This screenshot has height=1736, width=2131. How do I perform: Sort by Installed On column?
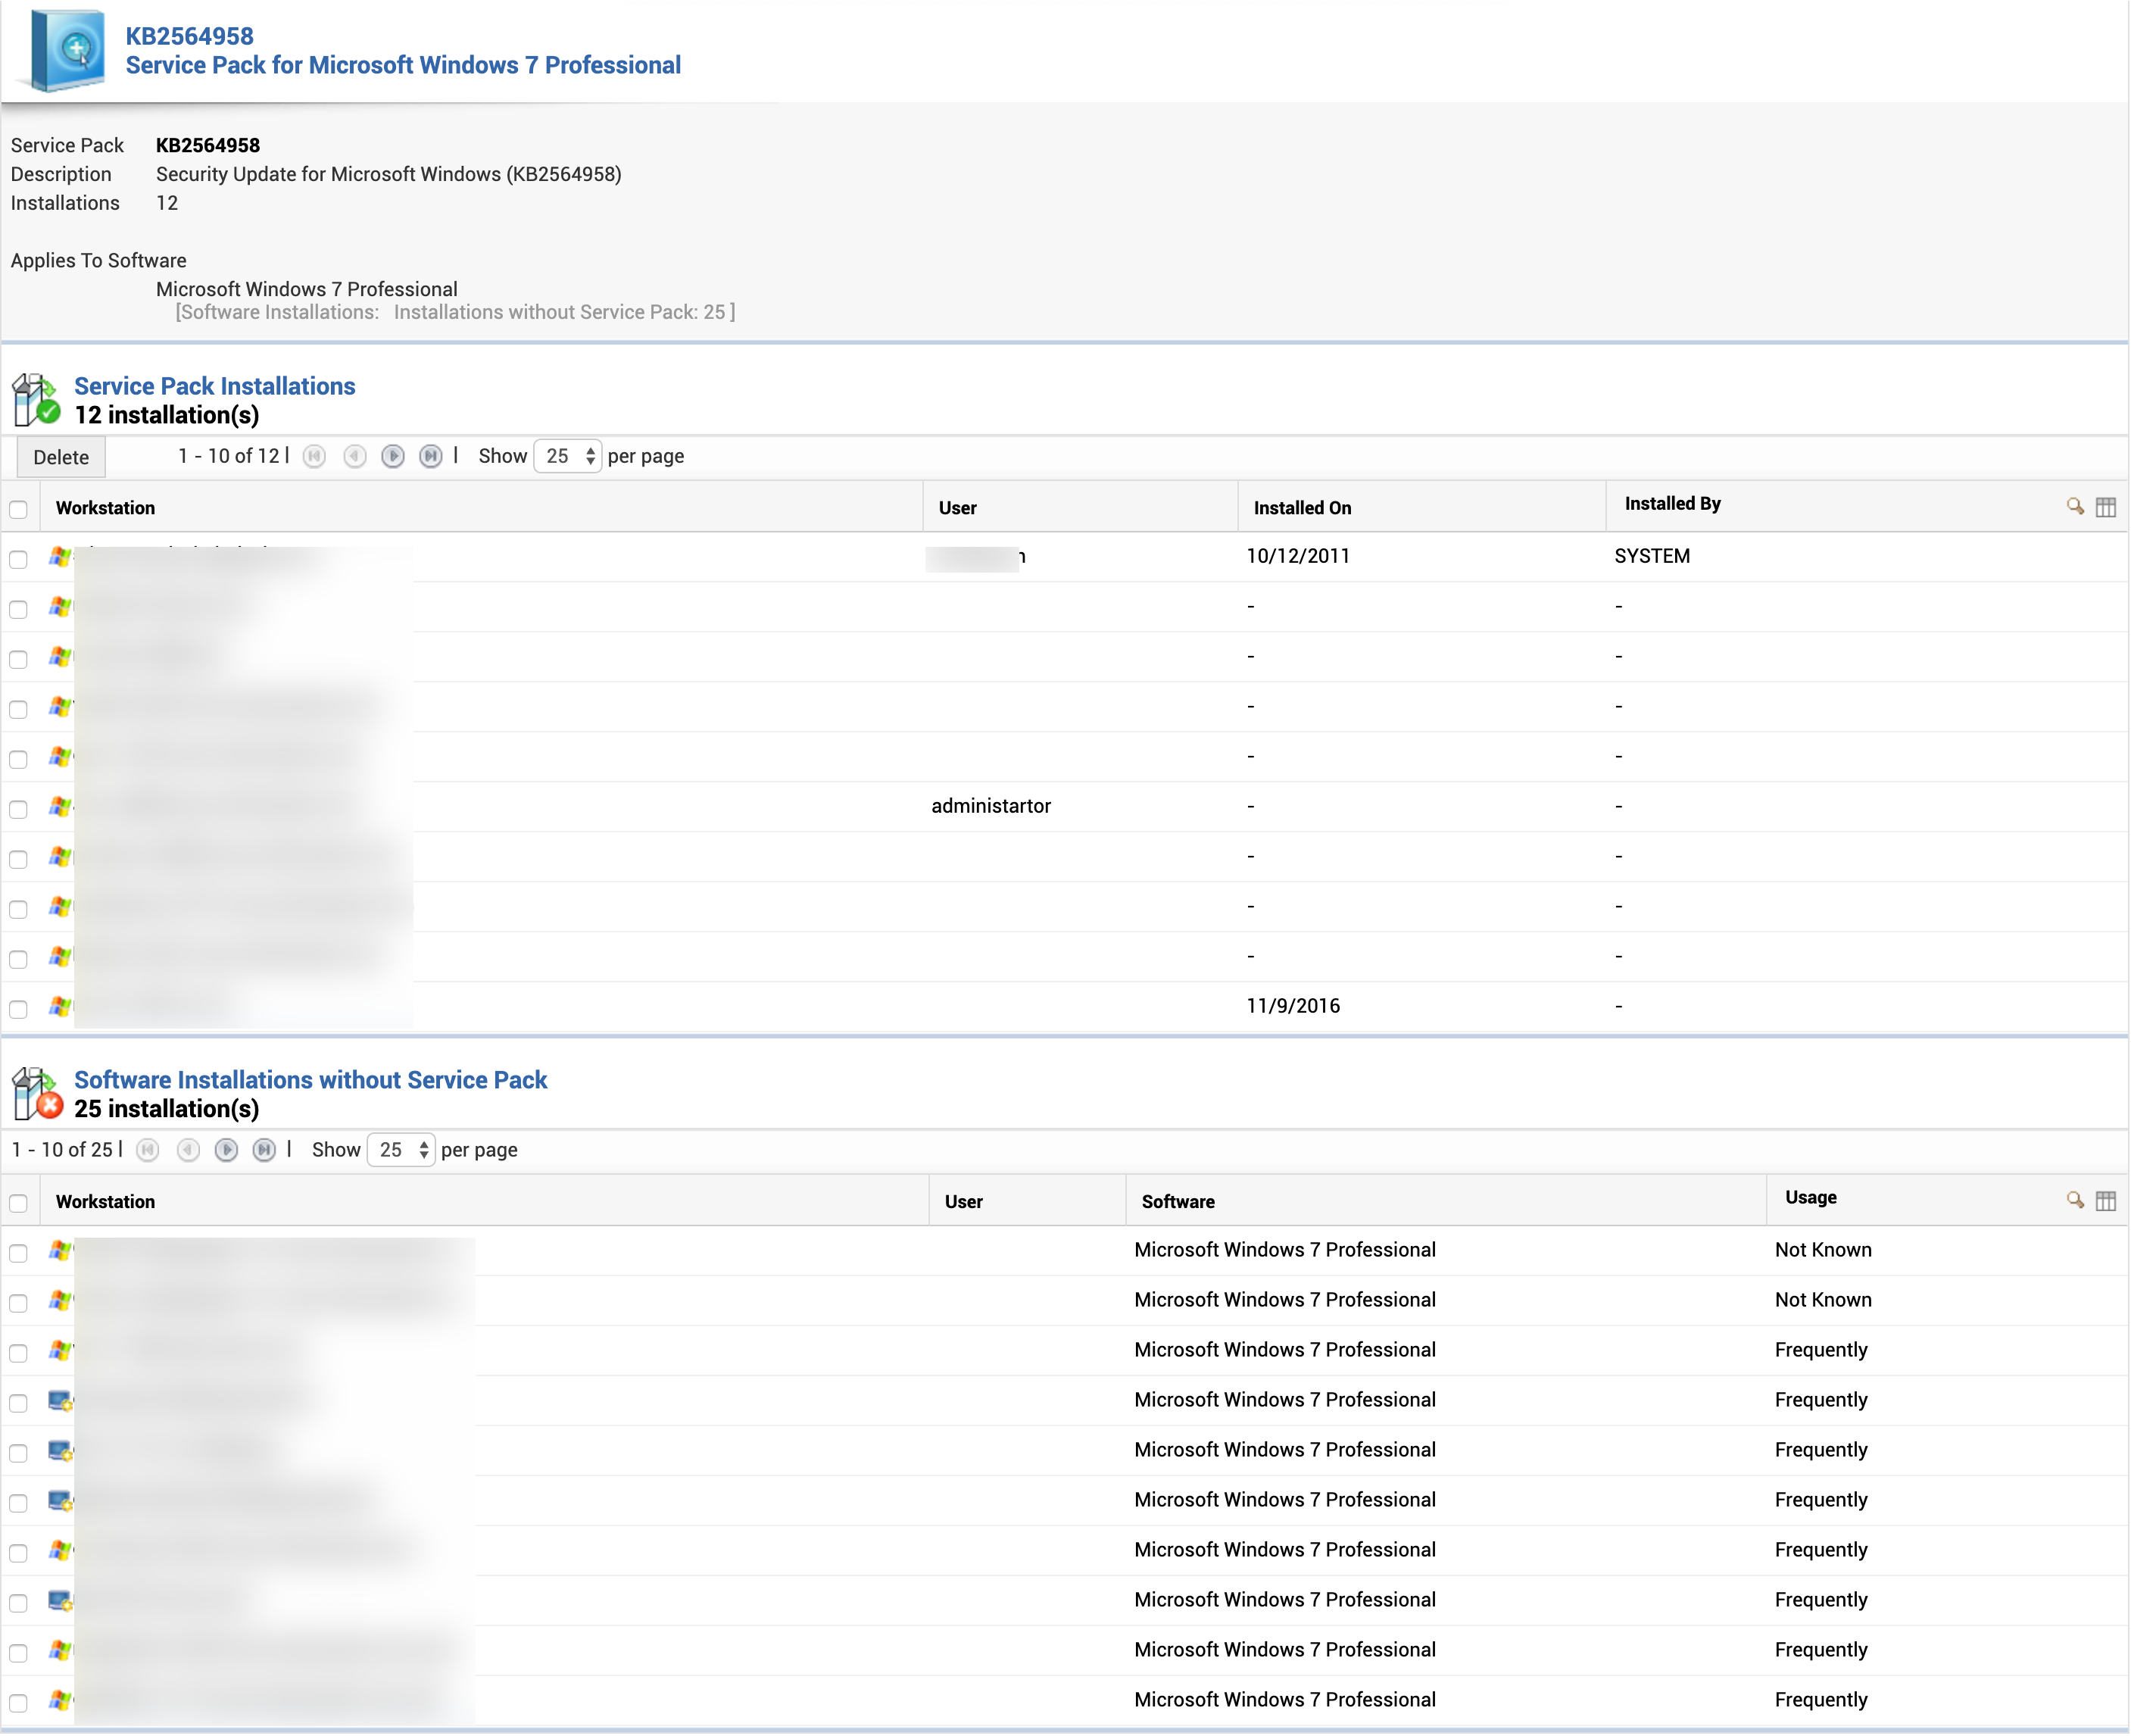pos(1302,508)
